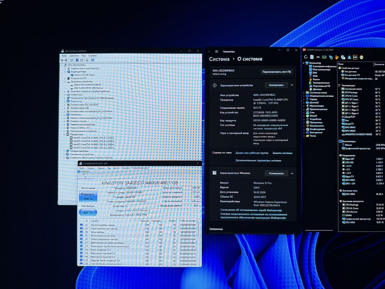Screen dimensions: 385x289
Task: Click the blue status dot for attribute 01 in CrystalDiskInfo
Action: tap(81, 225)
